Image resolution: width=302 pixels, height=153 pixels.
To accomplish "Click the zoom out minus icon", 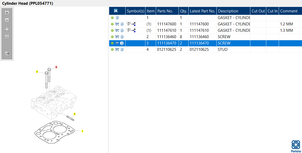I will click(7, 20).
